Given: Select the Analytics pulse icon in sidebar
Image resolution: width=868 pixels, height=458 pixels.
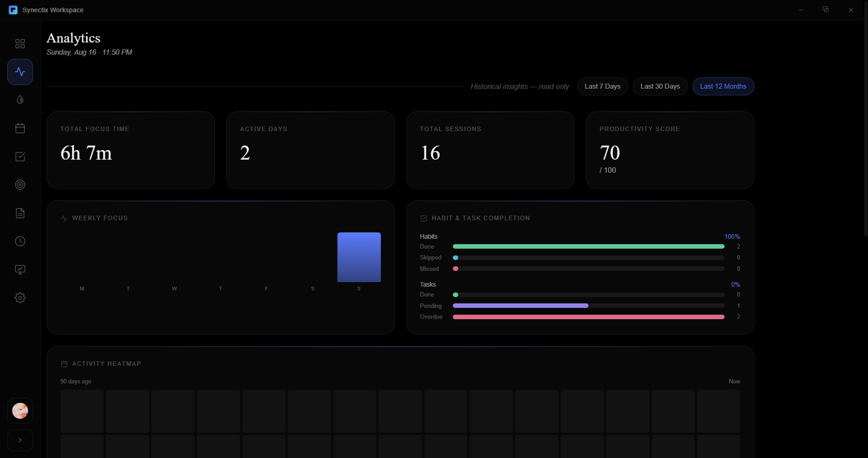Looking at the screenshot, I should click(20, 72).
